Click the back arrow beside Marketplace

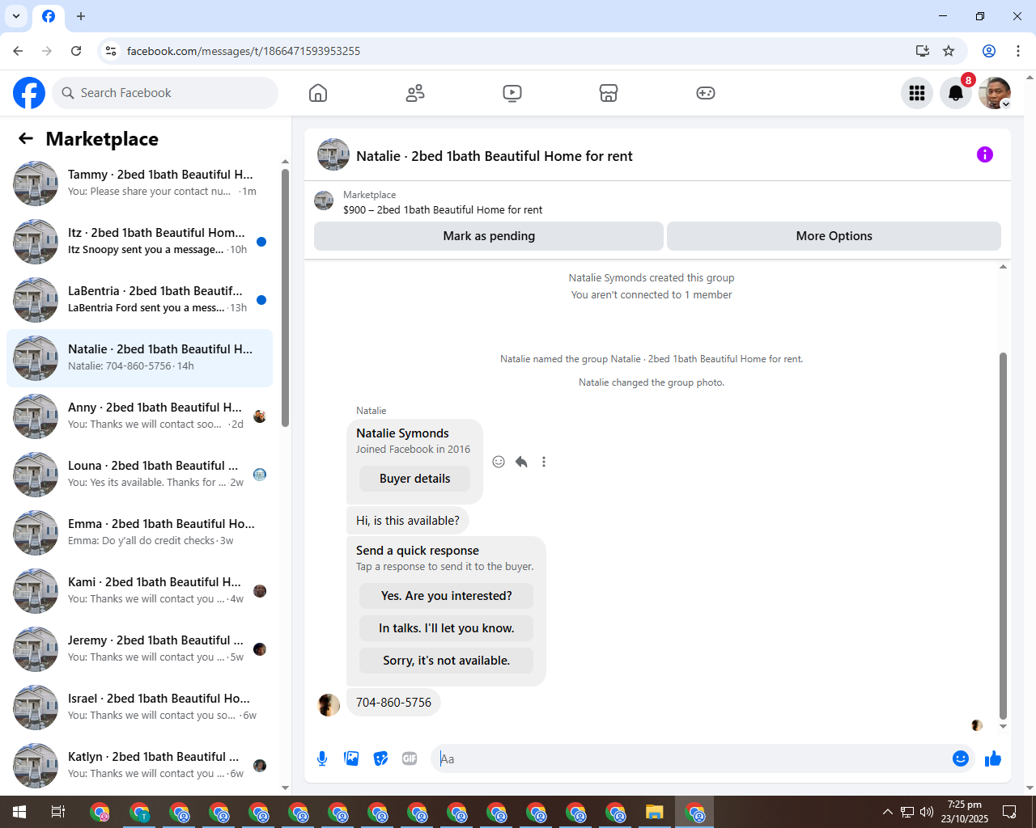coord(26,139)
